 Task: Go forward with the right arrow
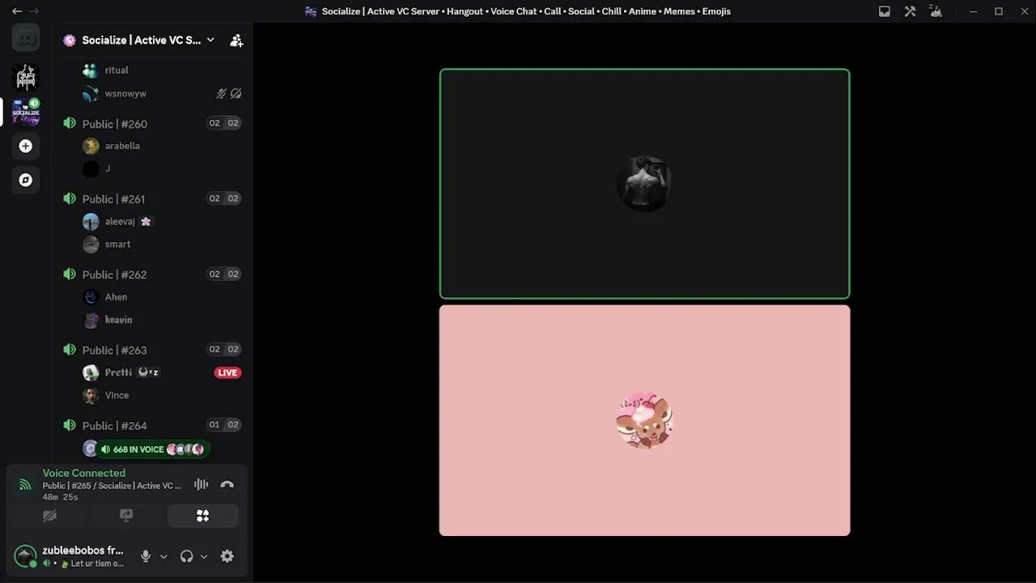(x=34, y=11)
